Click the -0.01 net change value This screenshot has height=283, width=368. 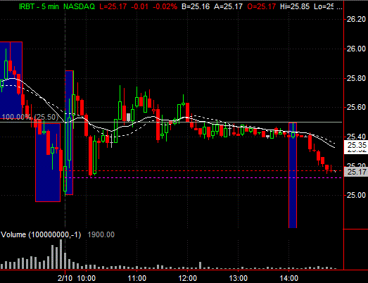click(x=139, y=6)
